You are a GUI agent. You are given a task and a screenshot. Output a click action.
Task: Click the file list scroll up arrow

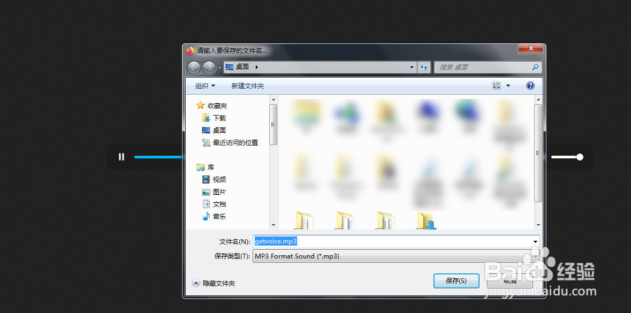[x=538, y=99]
